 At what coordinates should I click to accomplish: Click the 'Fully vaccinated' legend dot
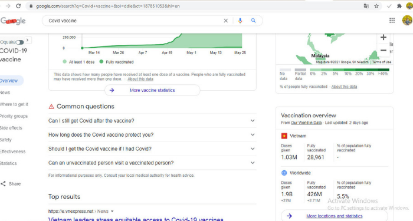[101, 61]
